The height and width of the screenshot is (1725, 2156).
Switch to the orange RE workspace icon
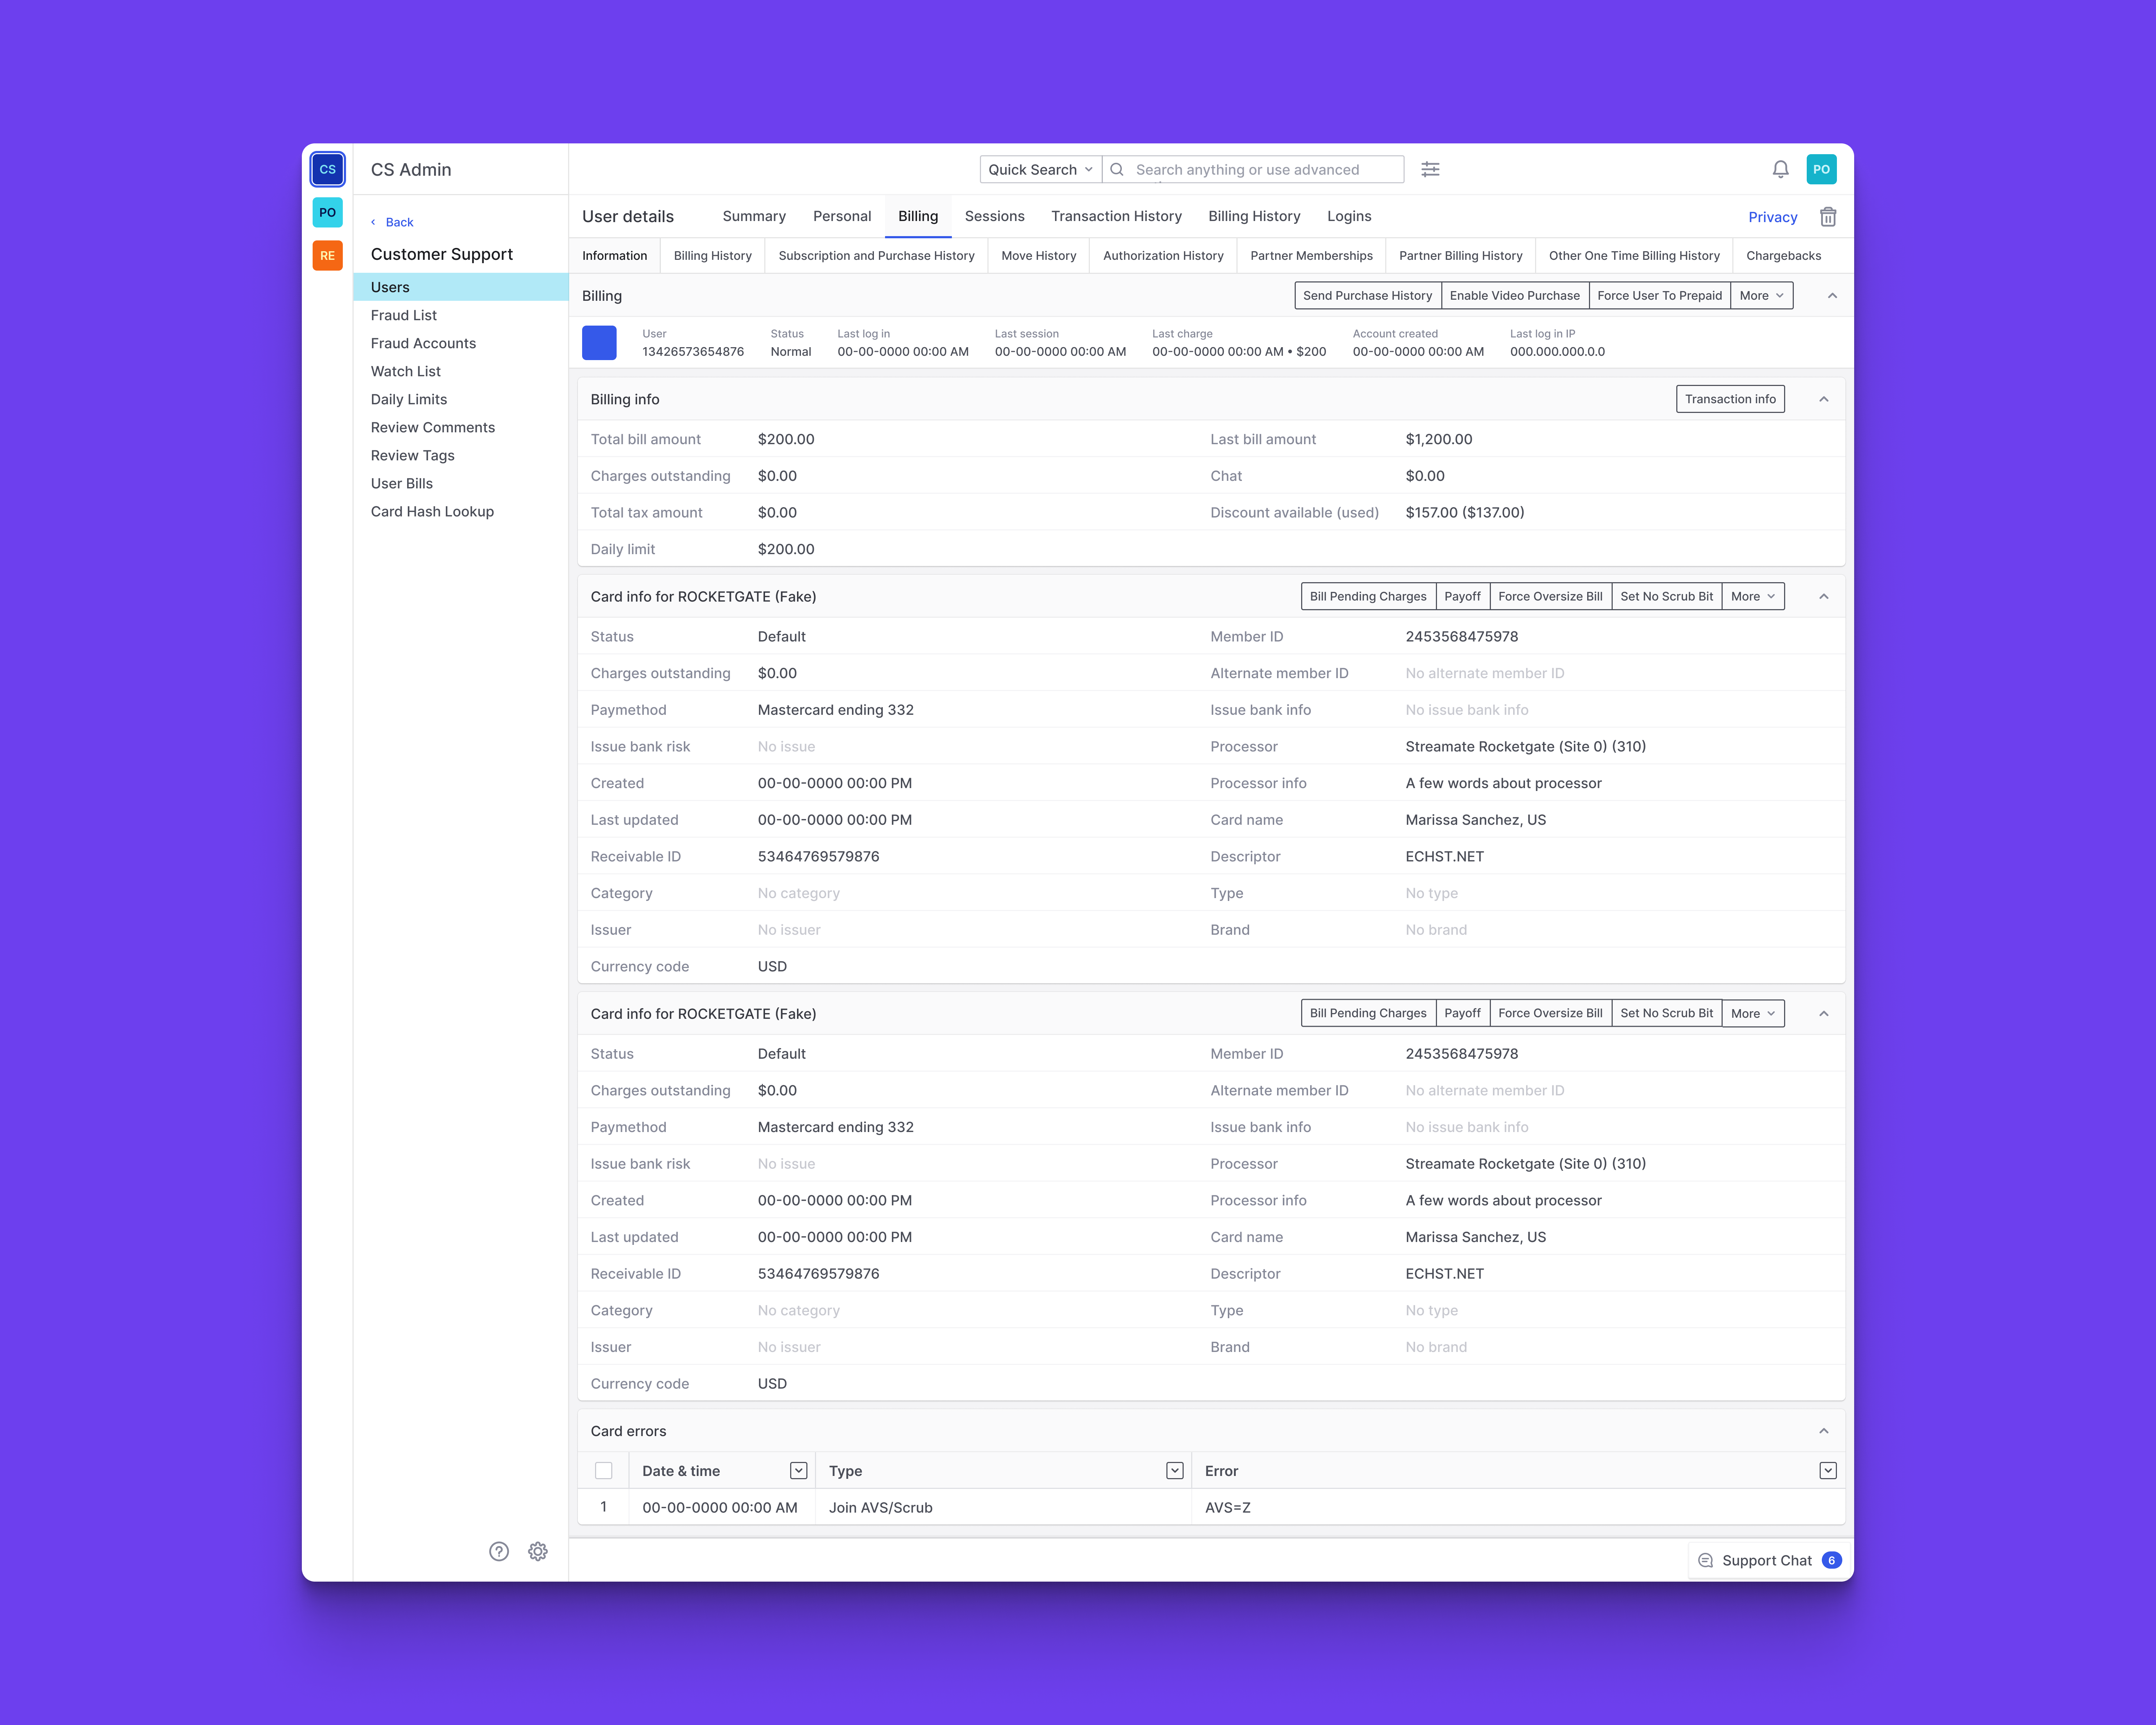coord(327,256)
